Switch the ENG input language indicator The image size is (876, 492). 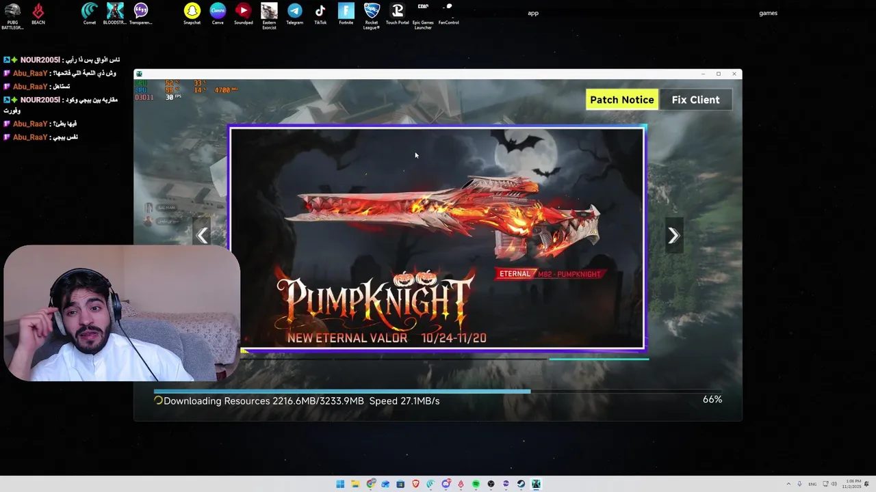pyautogui.click(x=812, y=484)
